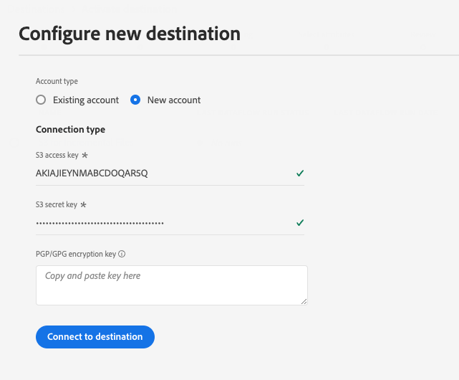Click the info icon beside PGP/GPG encryption key

coord(122,254)
